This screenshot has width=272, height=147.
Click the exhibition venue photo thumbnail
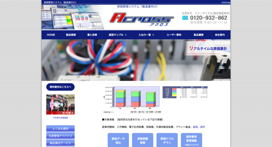click(x=61, y=104)
